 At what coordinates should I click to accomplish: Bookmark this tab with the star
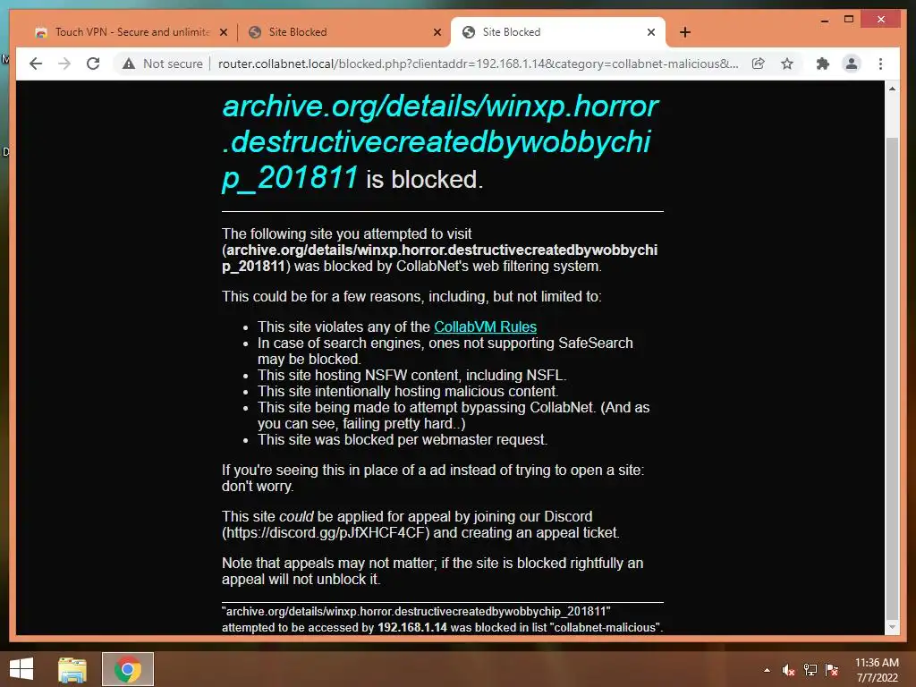tap(787, 64)
